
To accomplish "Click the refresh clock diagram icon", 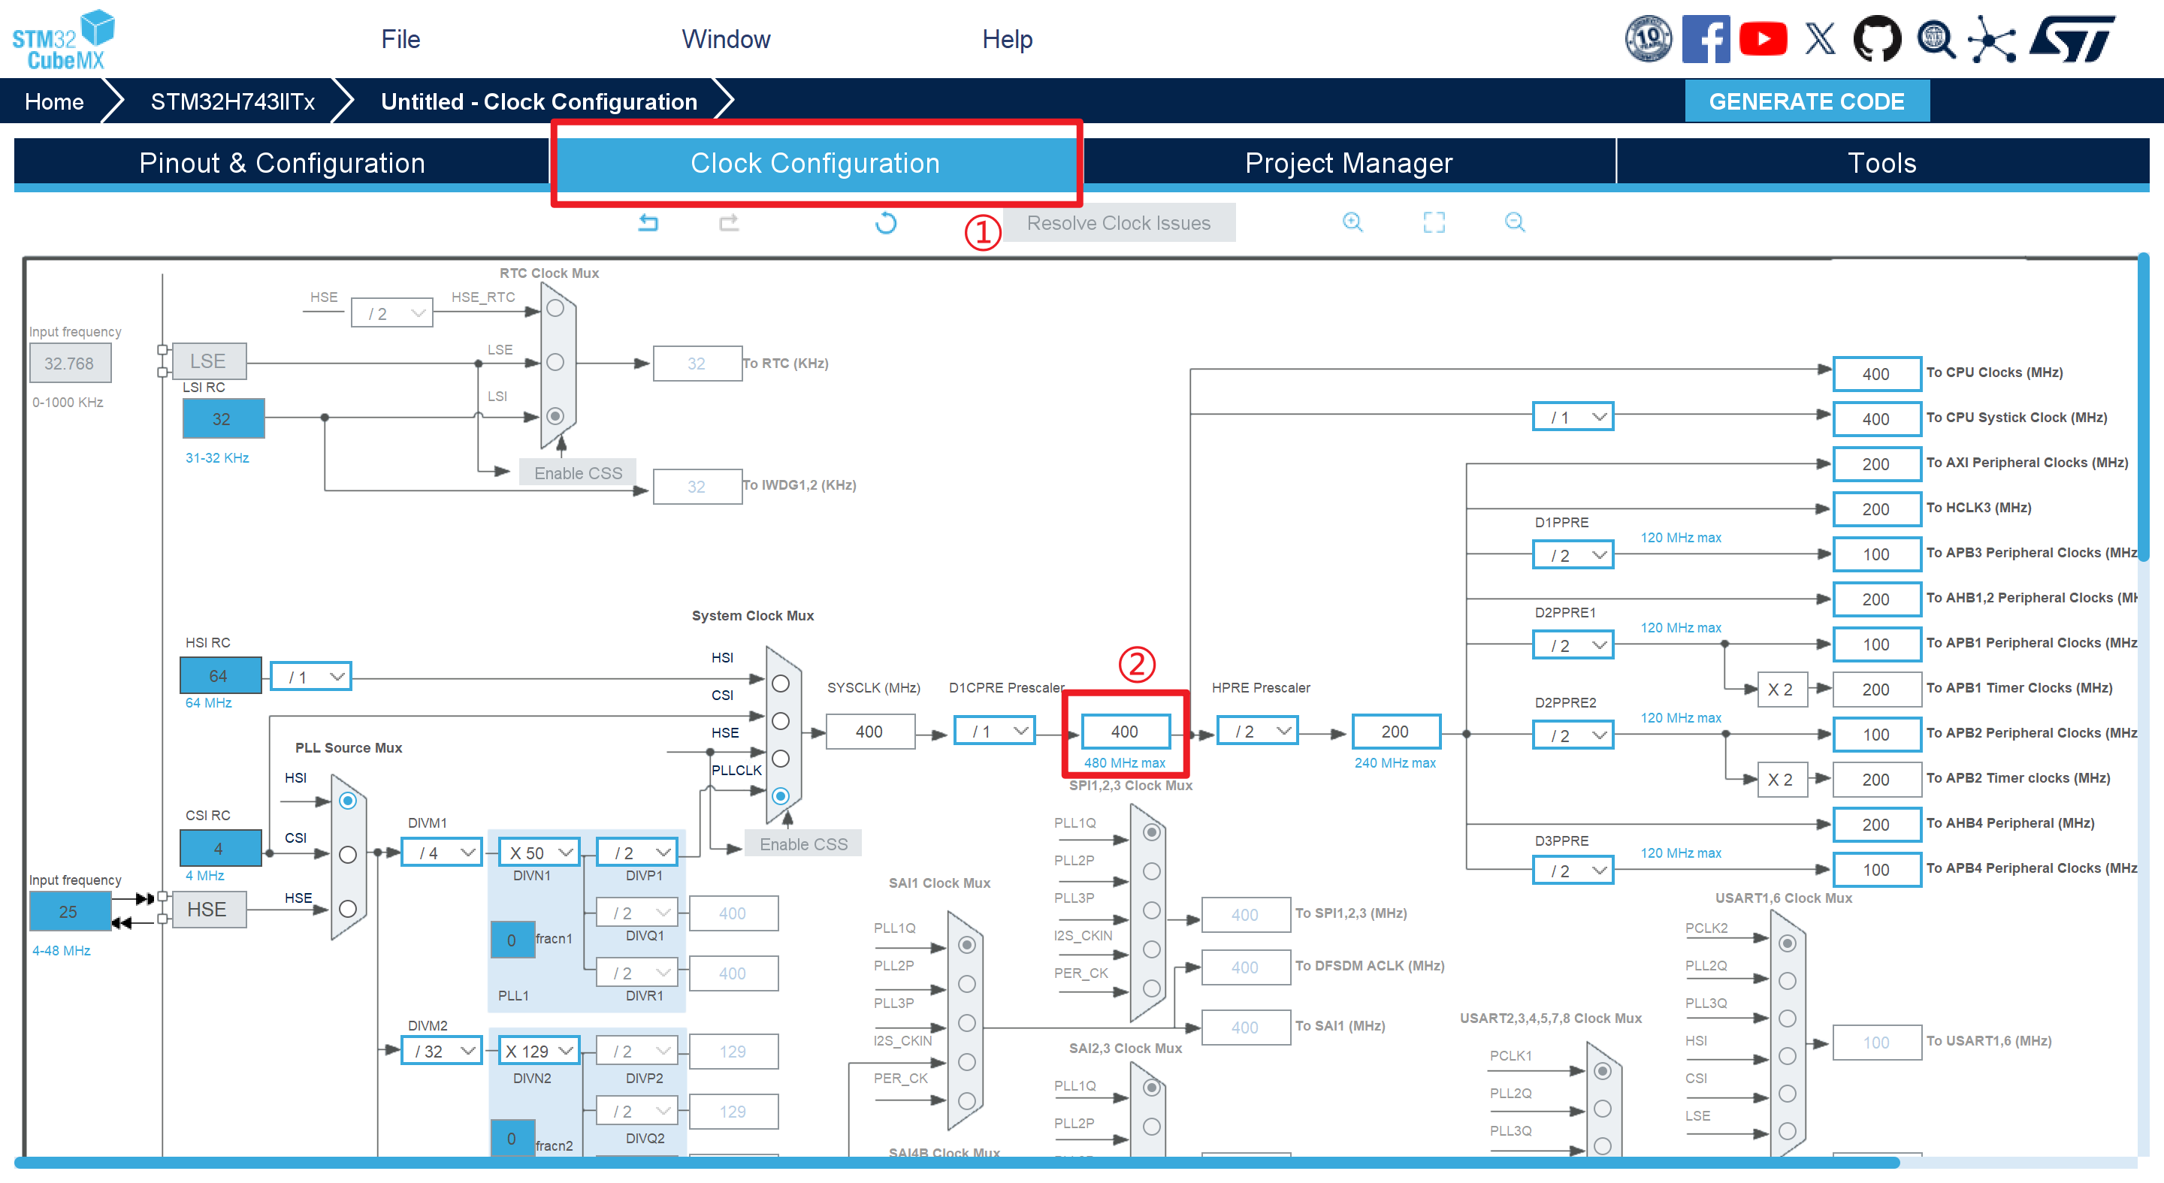I will tap(885, 222).
